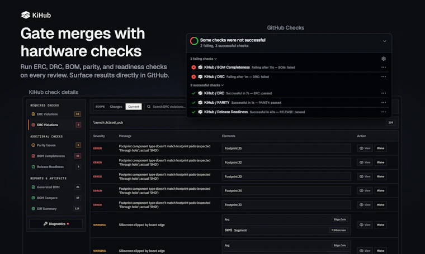Switch scope to Changes tab

click(x=116, y=107)
